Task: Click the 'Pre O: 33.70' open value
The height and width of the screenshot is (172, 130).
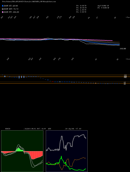Action: 81,5
